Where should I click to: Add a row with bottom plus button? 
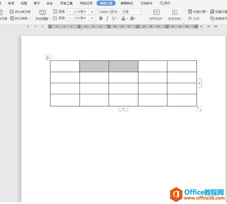point(123,109)
